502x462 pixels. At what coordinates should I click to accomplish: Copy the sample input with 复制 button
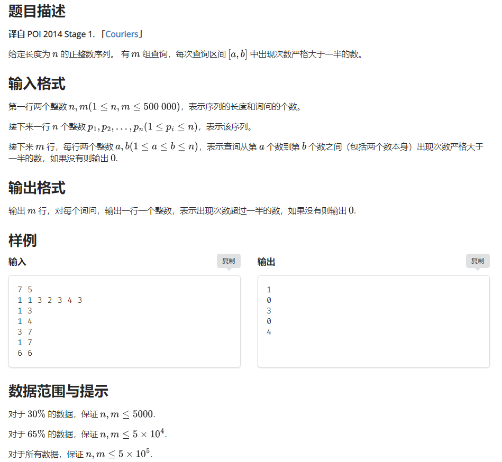229,261
